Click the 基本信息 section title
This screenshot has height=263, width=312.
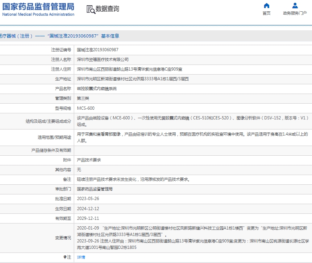pyautogui.click(x=110, y=36)
